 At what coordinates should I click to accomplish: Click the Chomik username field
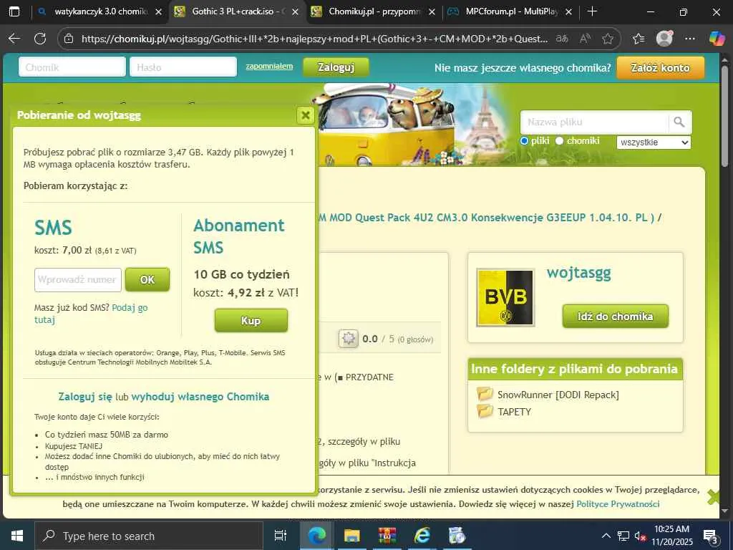pyautogui.click(x=72, y=67)
